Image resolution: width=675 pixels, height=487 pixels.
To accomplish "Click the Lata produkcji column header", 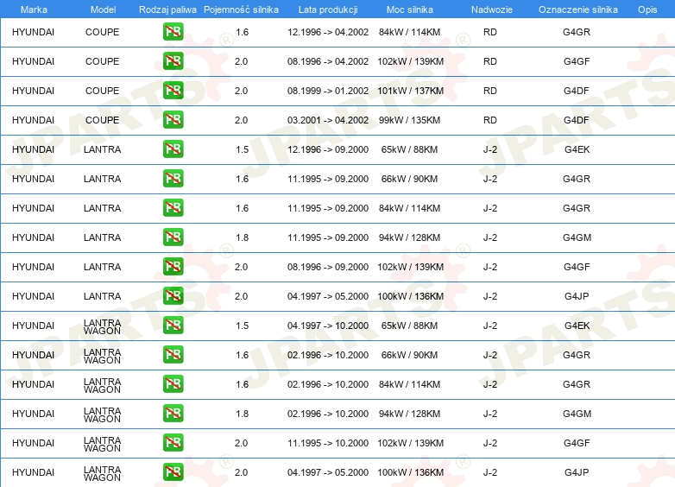I will click(x=328, y=9).
